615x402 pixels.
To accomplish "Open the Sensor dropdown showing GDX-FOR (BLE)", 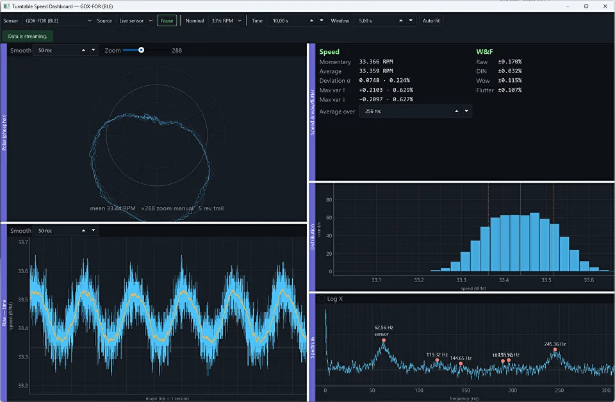I will point(58,21).
